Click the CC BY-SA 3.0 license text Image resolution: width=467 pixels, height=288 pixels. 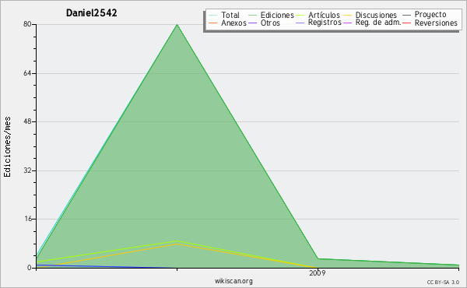[x=443, y=282]
